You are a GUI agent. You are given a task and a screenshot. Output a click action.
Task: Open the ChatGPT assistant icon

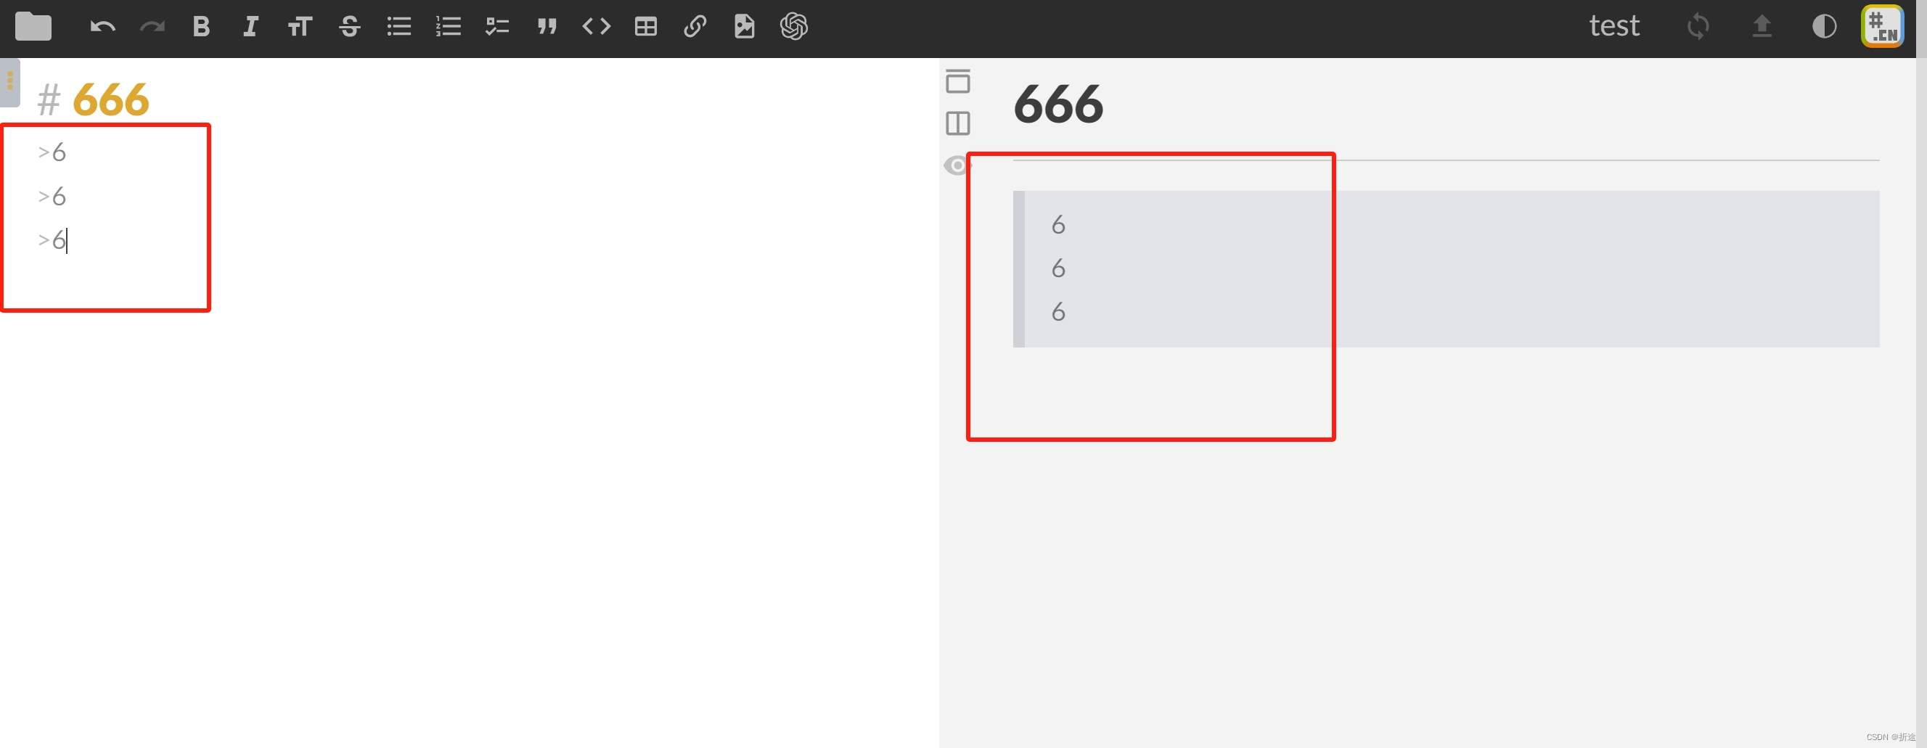click(794, 27)
